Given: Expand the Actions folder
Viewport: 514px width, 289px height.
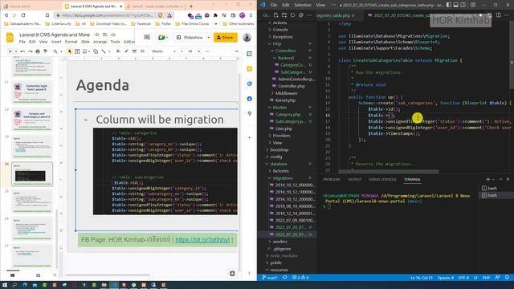Looking at the screenshot, I should click(279, 22).
